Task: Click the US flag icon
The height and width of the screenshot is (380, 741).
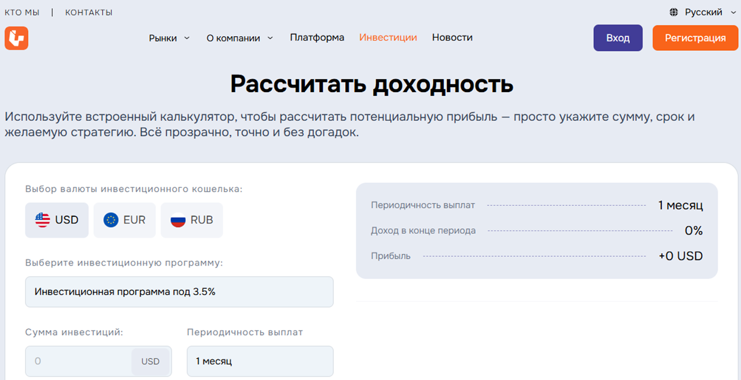Action: click(43, 220)
